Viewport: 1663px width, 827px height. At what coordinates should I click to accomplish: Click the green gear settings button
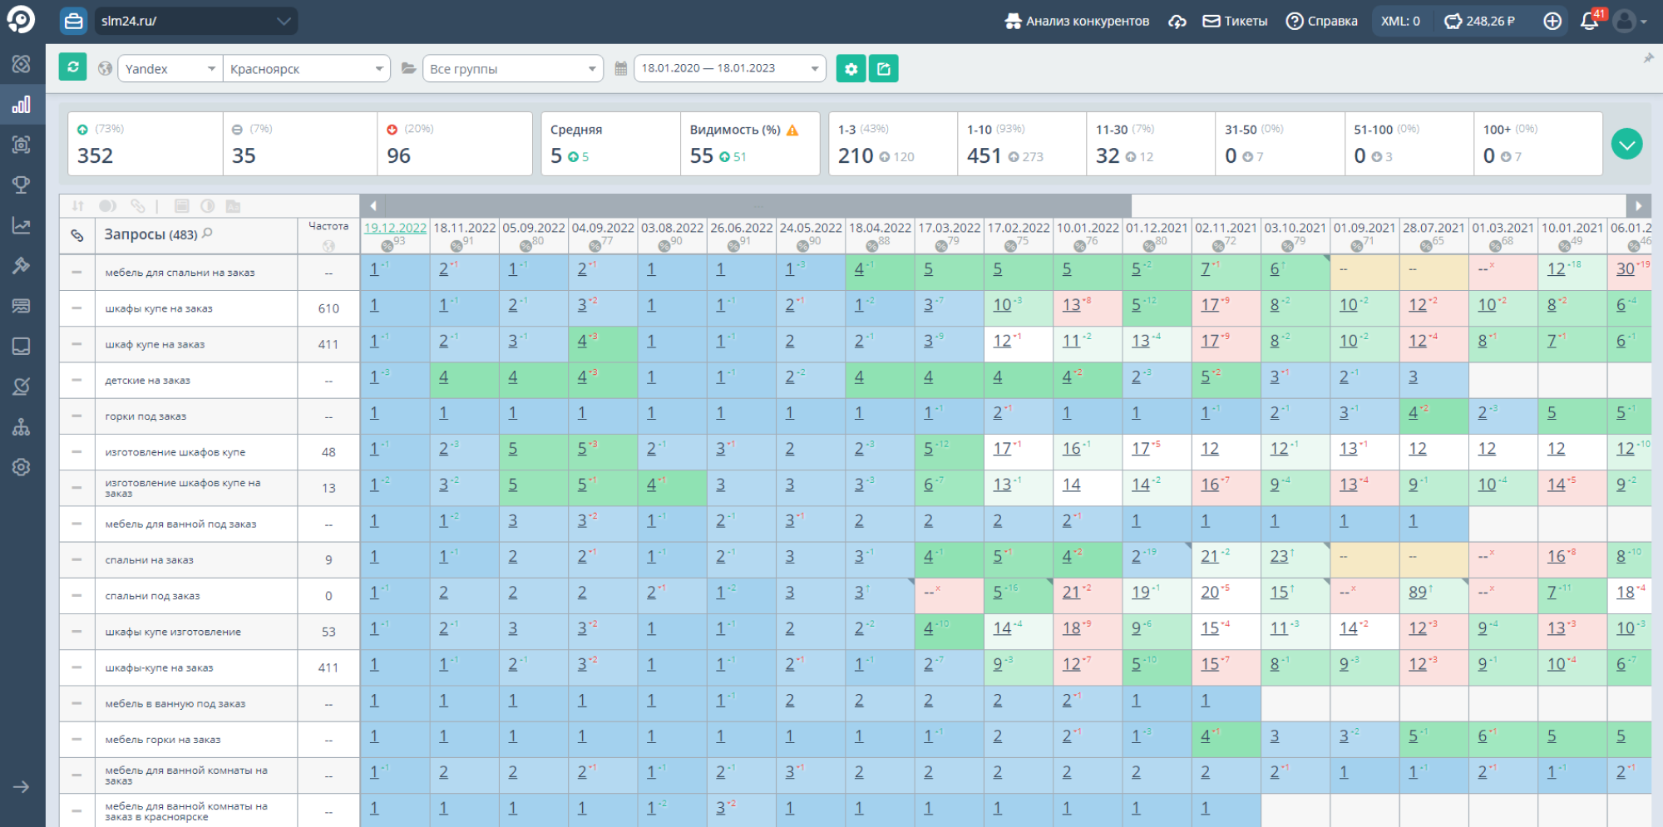(851, 69)
